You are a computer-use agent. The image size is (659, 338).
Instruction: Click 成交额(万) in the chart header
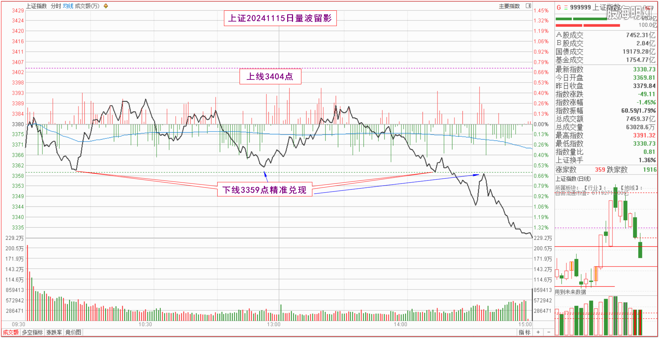(x=87, y=6)
